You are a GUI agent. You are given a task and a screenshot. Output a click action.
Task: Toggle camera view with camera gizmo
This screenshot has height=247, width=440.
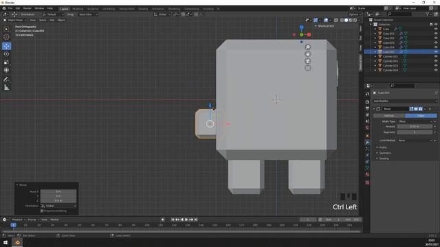click(x=307, y=61)
